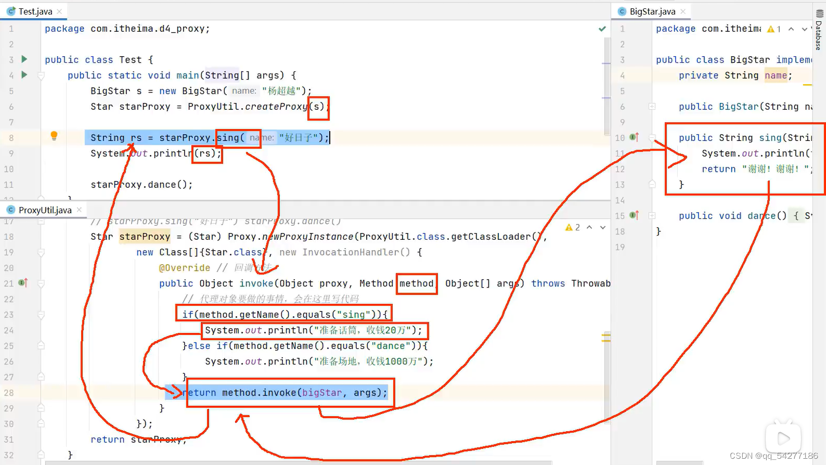The height and width of the screenshot is (465, 826).
Task: Click the BigStar.java class icon on tab
Action: [x=622, y=11]
